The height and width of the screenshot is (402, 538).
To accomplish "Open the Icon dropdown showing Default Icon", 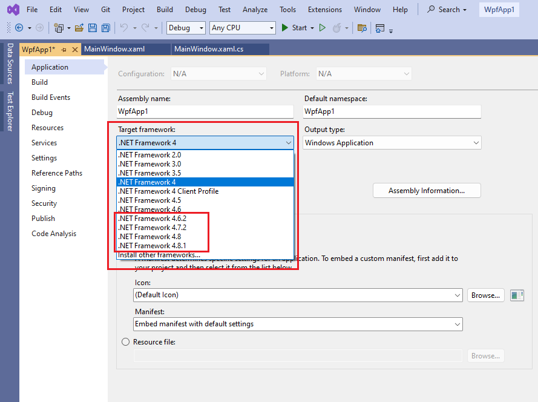I will pos(298,295).
